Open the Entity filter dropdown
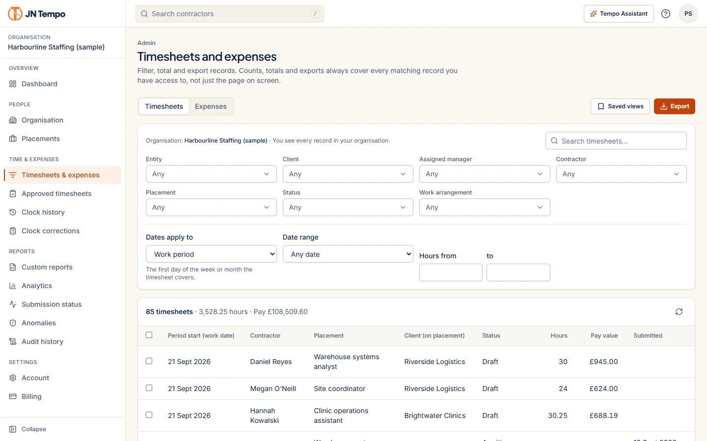Screen dimensions: 707x441 [x=211, y=174]
